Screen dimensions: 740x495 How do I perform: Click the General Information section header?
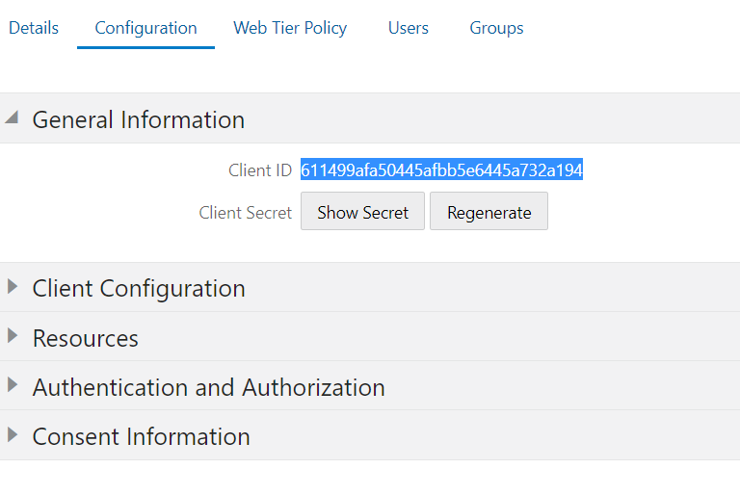139,119
